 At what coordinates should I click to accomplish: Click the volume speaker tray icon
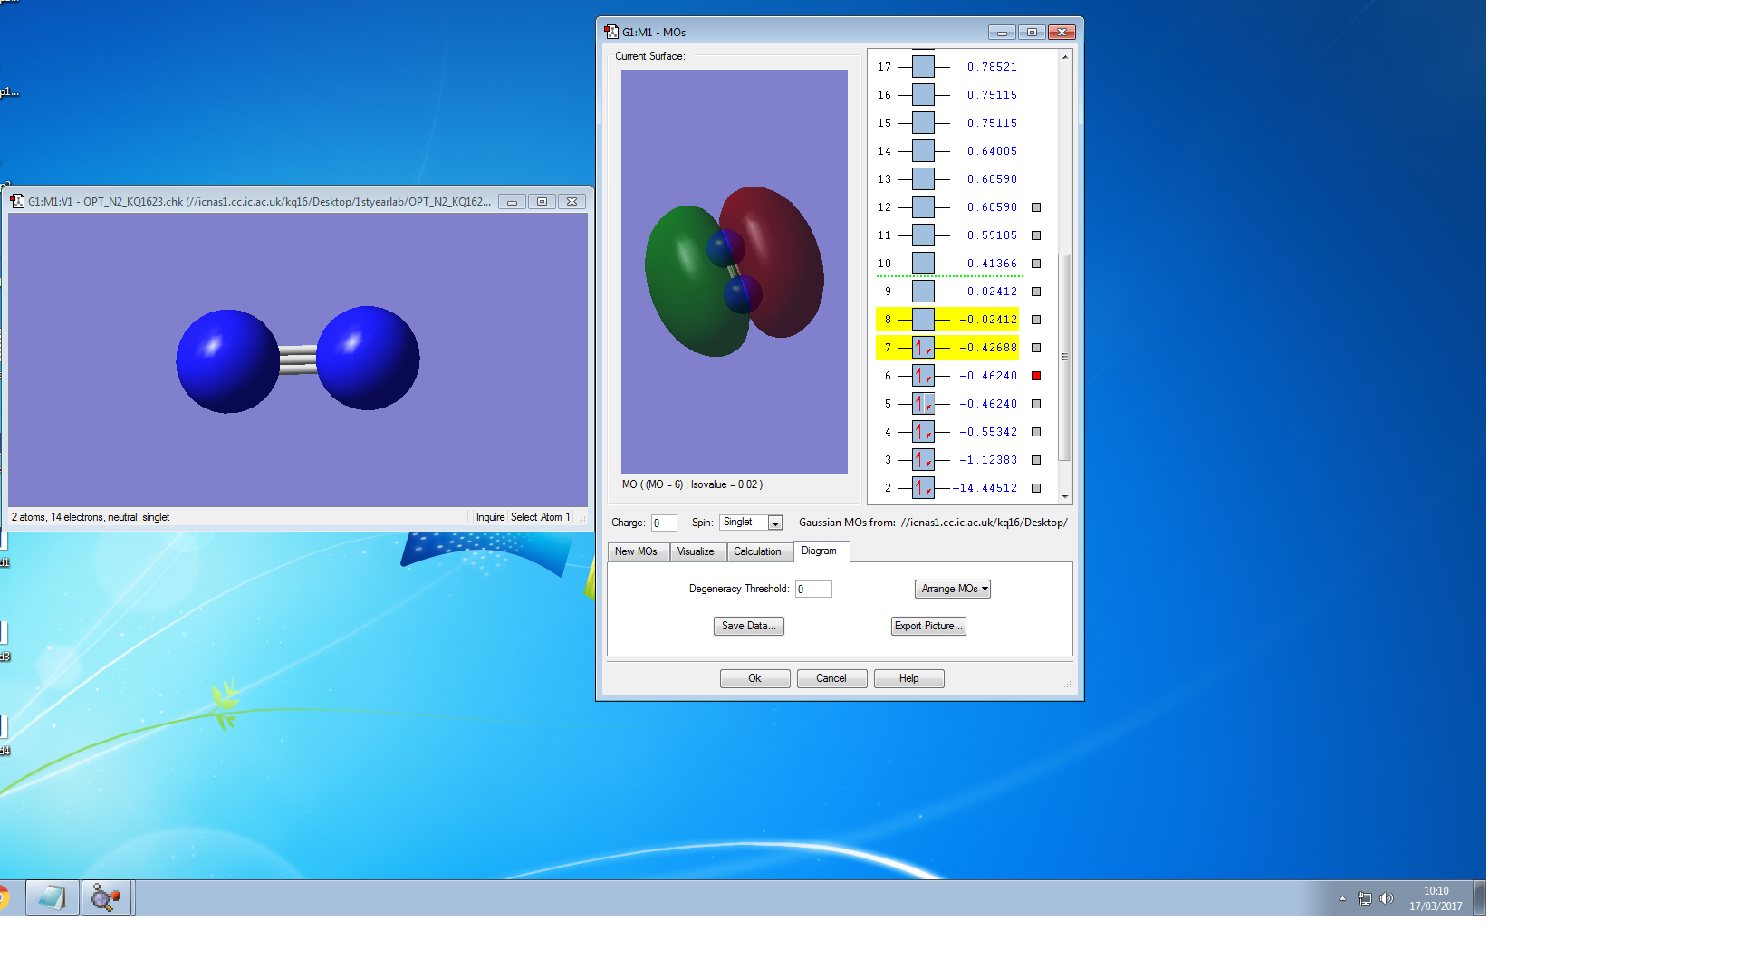[1386, 898]
